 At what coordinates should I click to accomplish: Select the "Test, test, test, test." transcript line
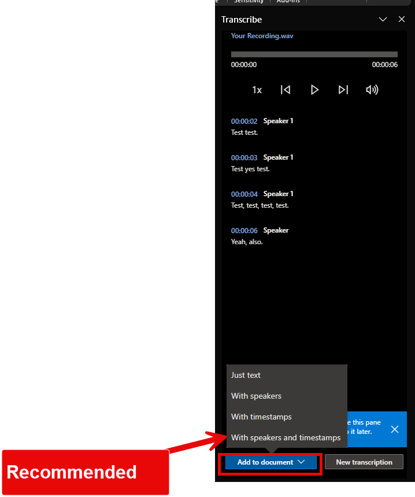tap(260, 205)
